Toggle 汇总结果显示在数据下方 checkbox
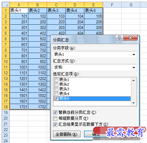The image size is (147, 143). point(55,124)
